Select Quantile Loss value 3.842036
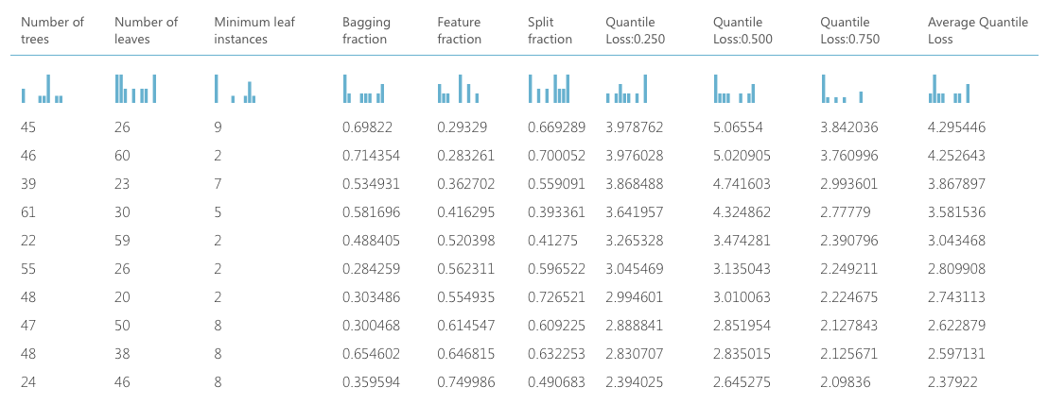The image size is (1048, 404). point(848,127)
